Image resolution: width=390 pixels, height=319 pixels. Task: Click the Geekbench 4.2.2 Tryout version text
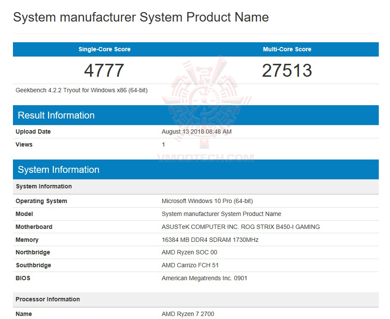click(x=82, y=90)
